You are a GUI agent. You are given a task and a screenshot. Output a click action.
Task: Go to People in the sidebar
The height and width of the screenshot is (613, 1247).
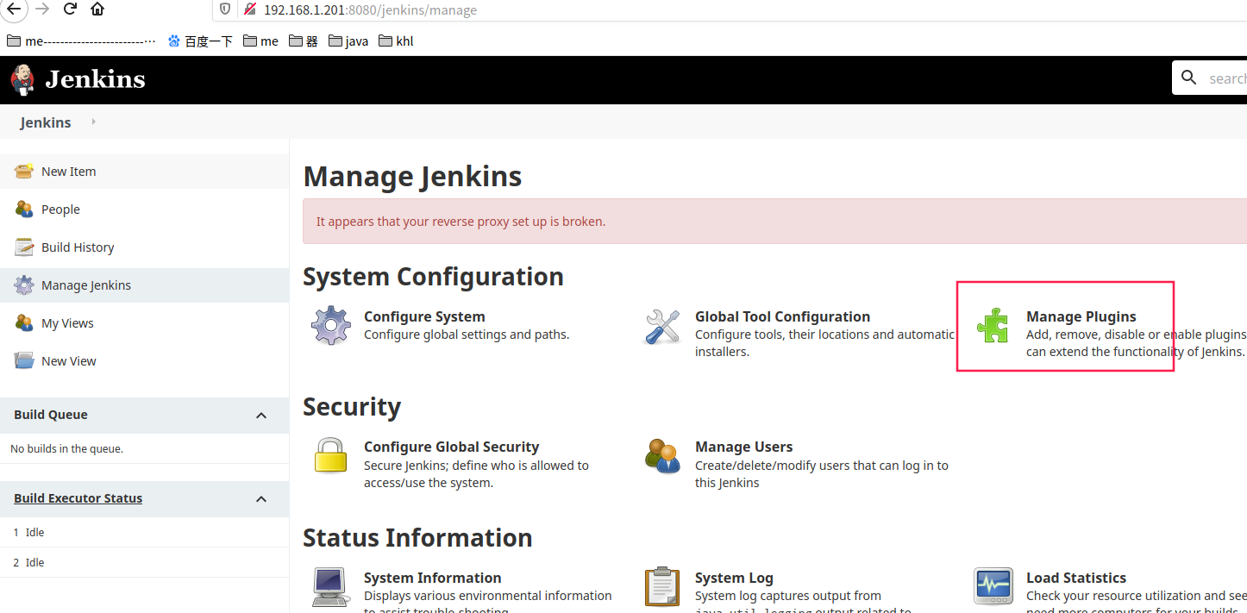(60, 210)
